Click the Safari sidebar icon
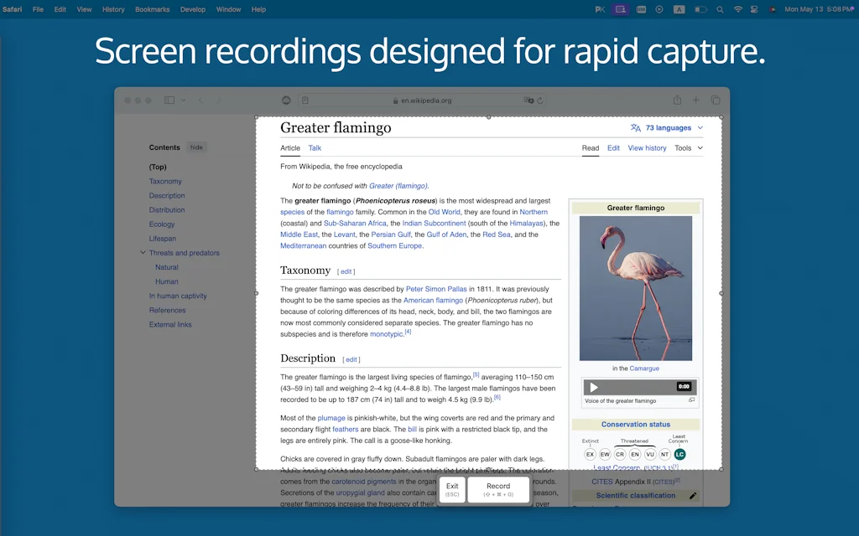 click(169, 100)
